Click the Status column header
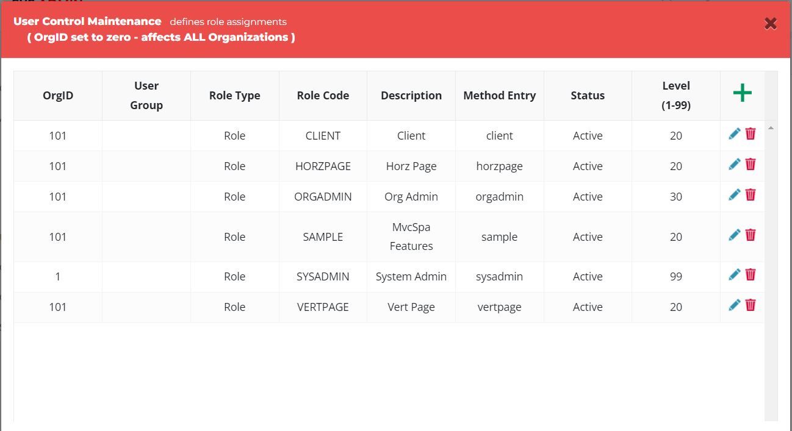The height and width of the screenshot is (431, 792). [x=588, y=96]
